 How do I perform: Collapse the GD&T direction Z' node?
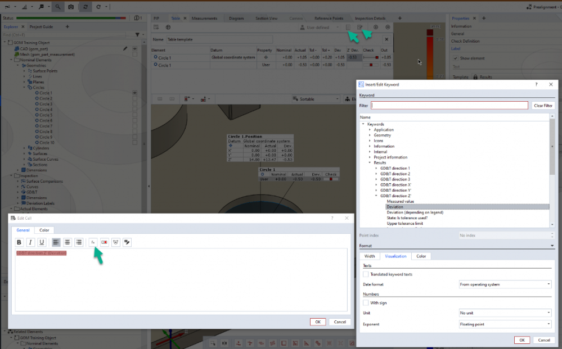(x=376, y=196)
